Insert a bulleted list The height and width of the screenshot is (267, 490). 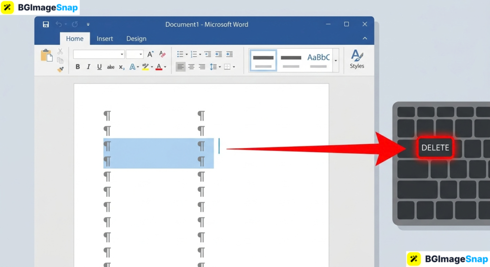coord(180,54)
